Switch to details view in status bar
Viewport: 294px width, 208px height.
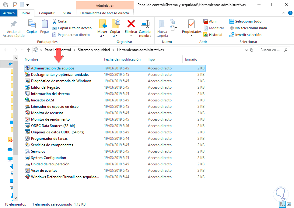(x=282, y=204)
